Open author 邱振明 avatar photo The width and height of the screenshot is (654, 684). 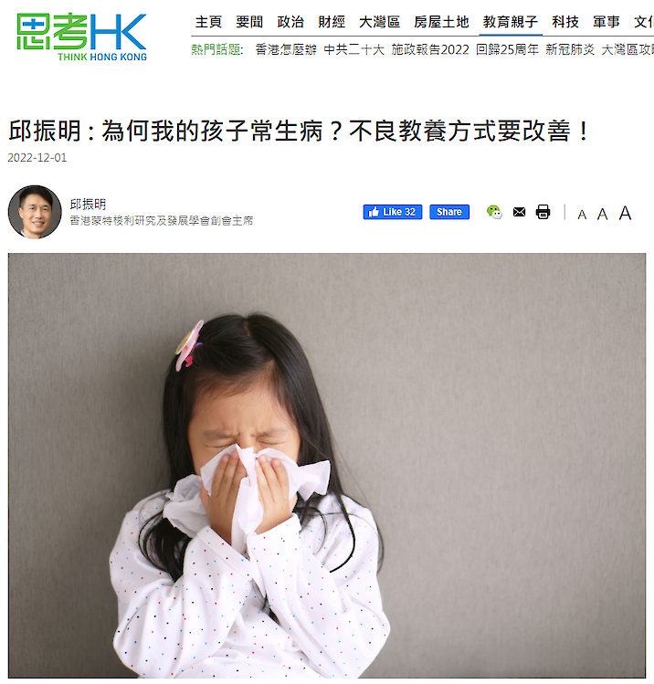tap(35, 212)
